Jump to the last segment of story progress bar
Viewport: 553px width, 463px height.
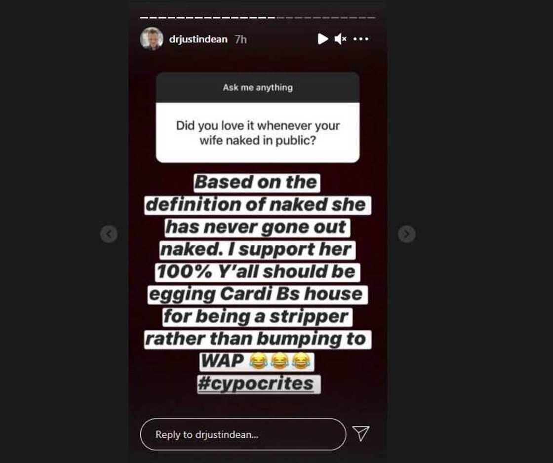[372, 17]
